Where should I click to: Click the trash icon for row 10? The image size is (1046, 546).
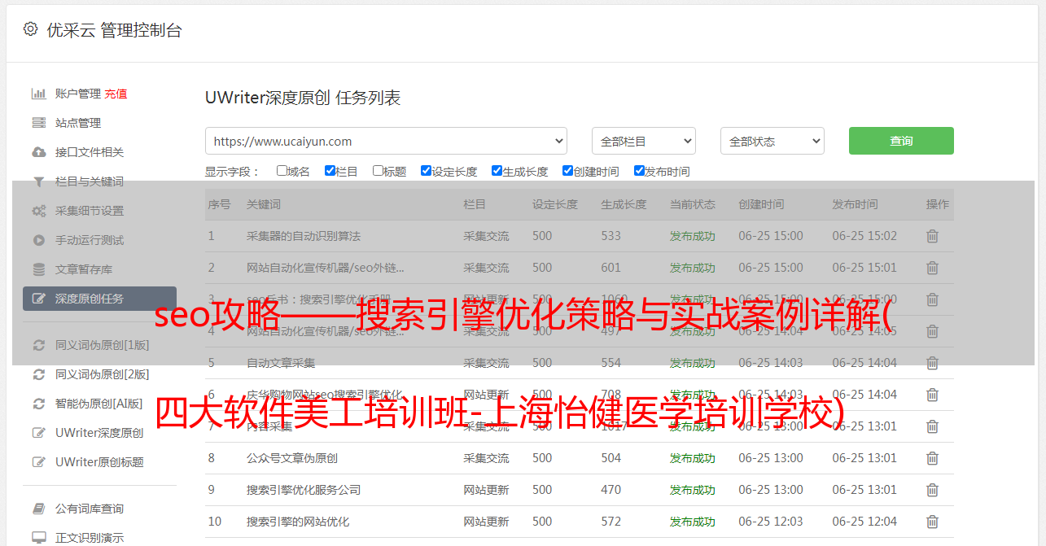pos(932,522)
